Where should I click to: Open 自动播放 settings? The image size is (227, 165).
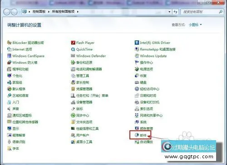[144, 142]
